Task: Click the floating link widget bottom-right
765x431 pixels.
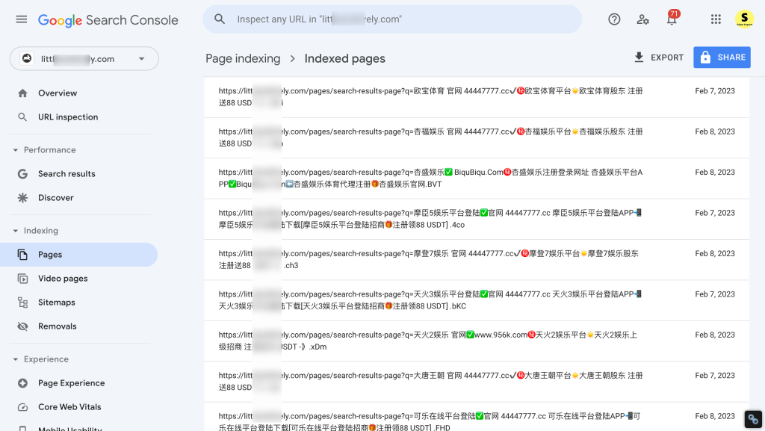Action: 753,419
